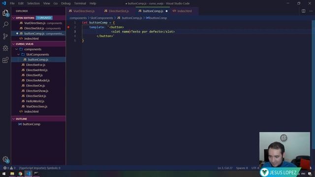
Task: Click the split editor icon
Action: click(x=303, y=11)
